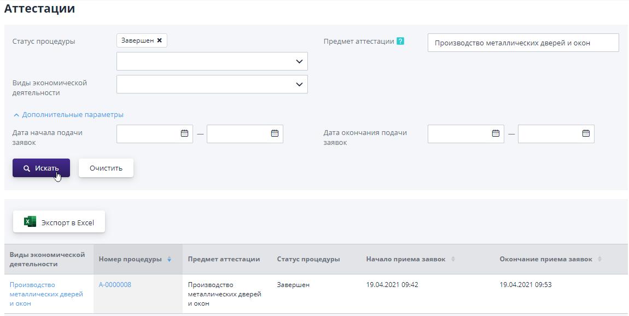The image size is (629, 316).
Task: Click the help icon next to Предмет аттестации
Action: point(400,41)
